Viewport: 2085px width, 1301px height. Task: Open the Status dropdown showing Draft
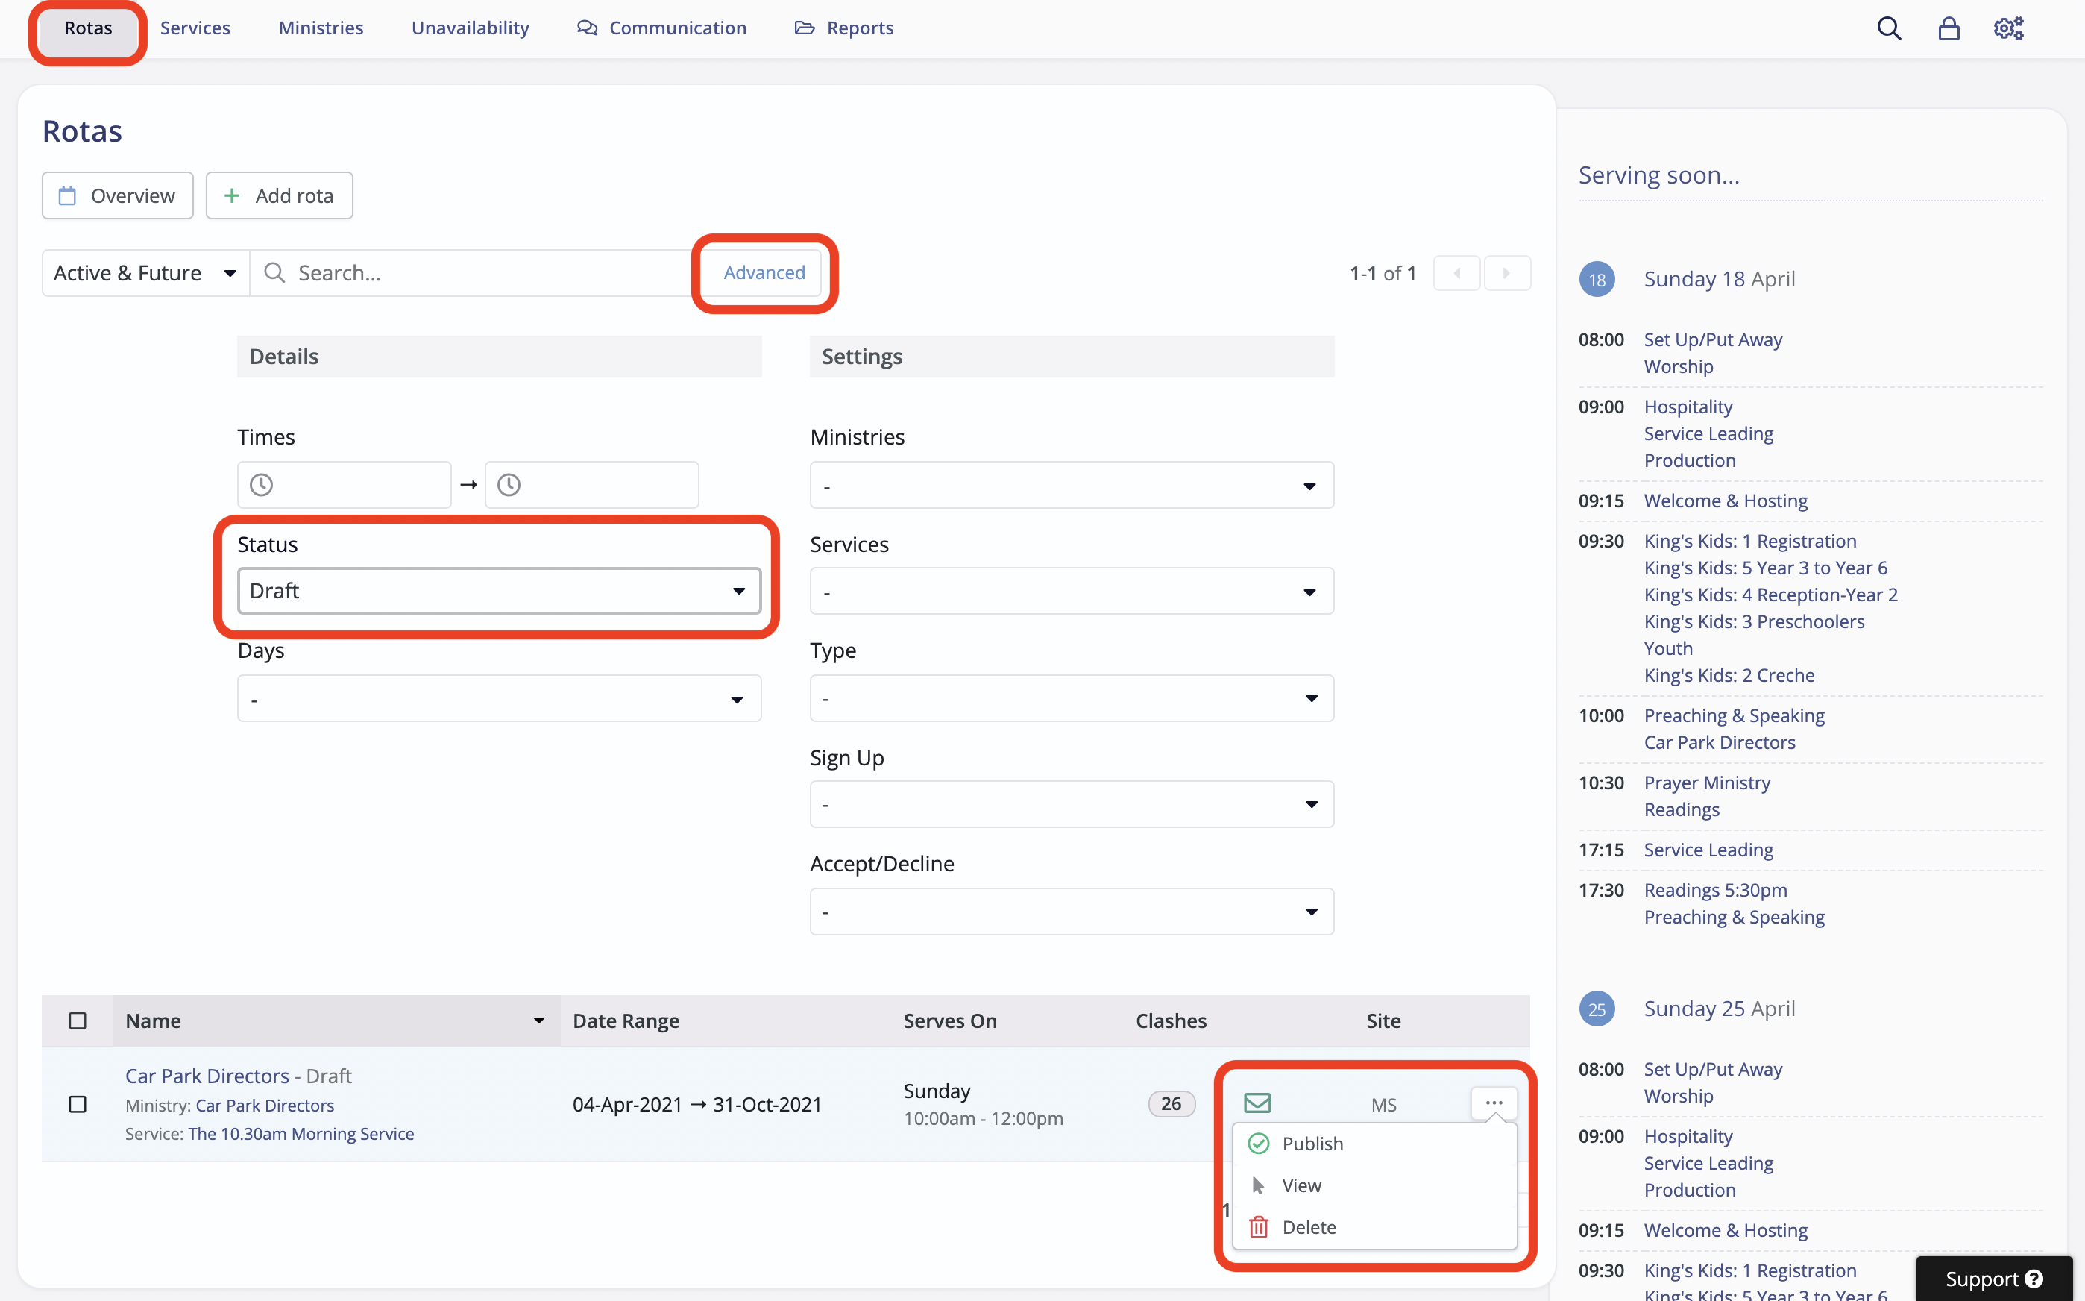tap(499, 590)
